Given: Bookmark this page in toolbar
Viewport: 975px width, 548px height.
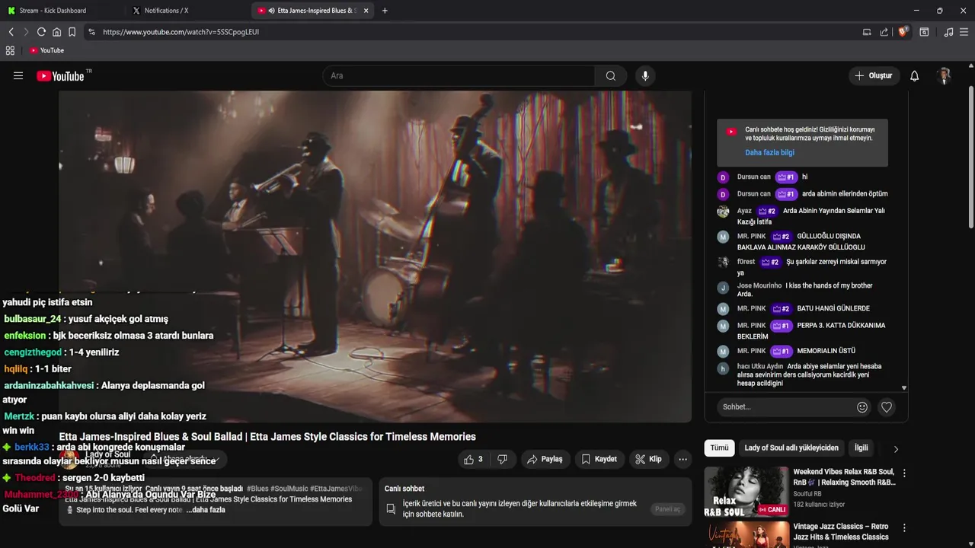Looking at the screenshot, I should [x=72, y=32].
